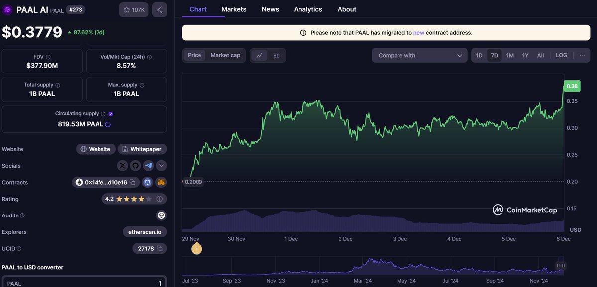
Task: Add token to MetaMask fox icon
Action: click(161, 183)
